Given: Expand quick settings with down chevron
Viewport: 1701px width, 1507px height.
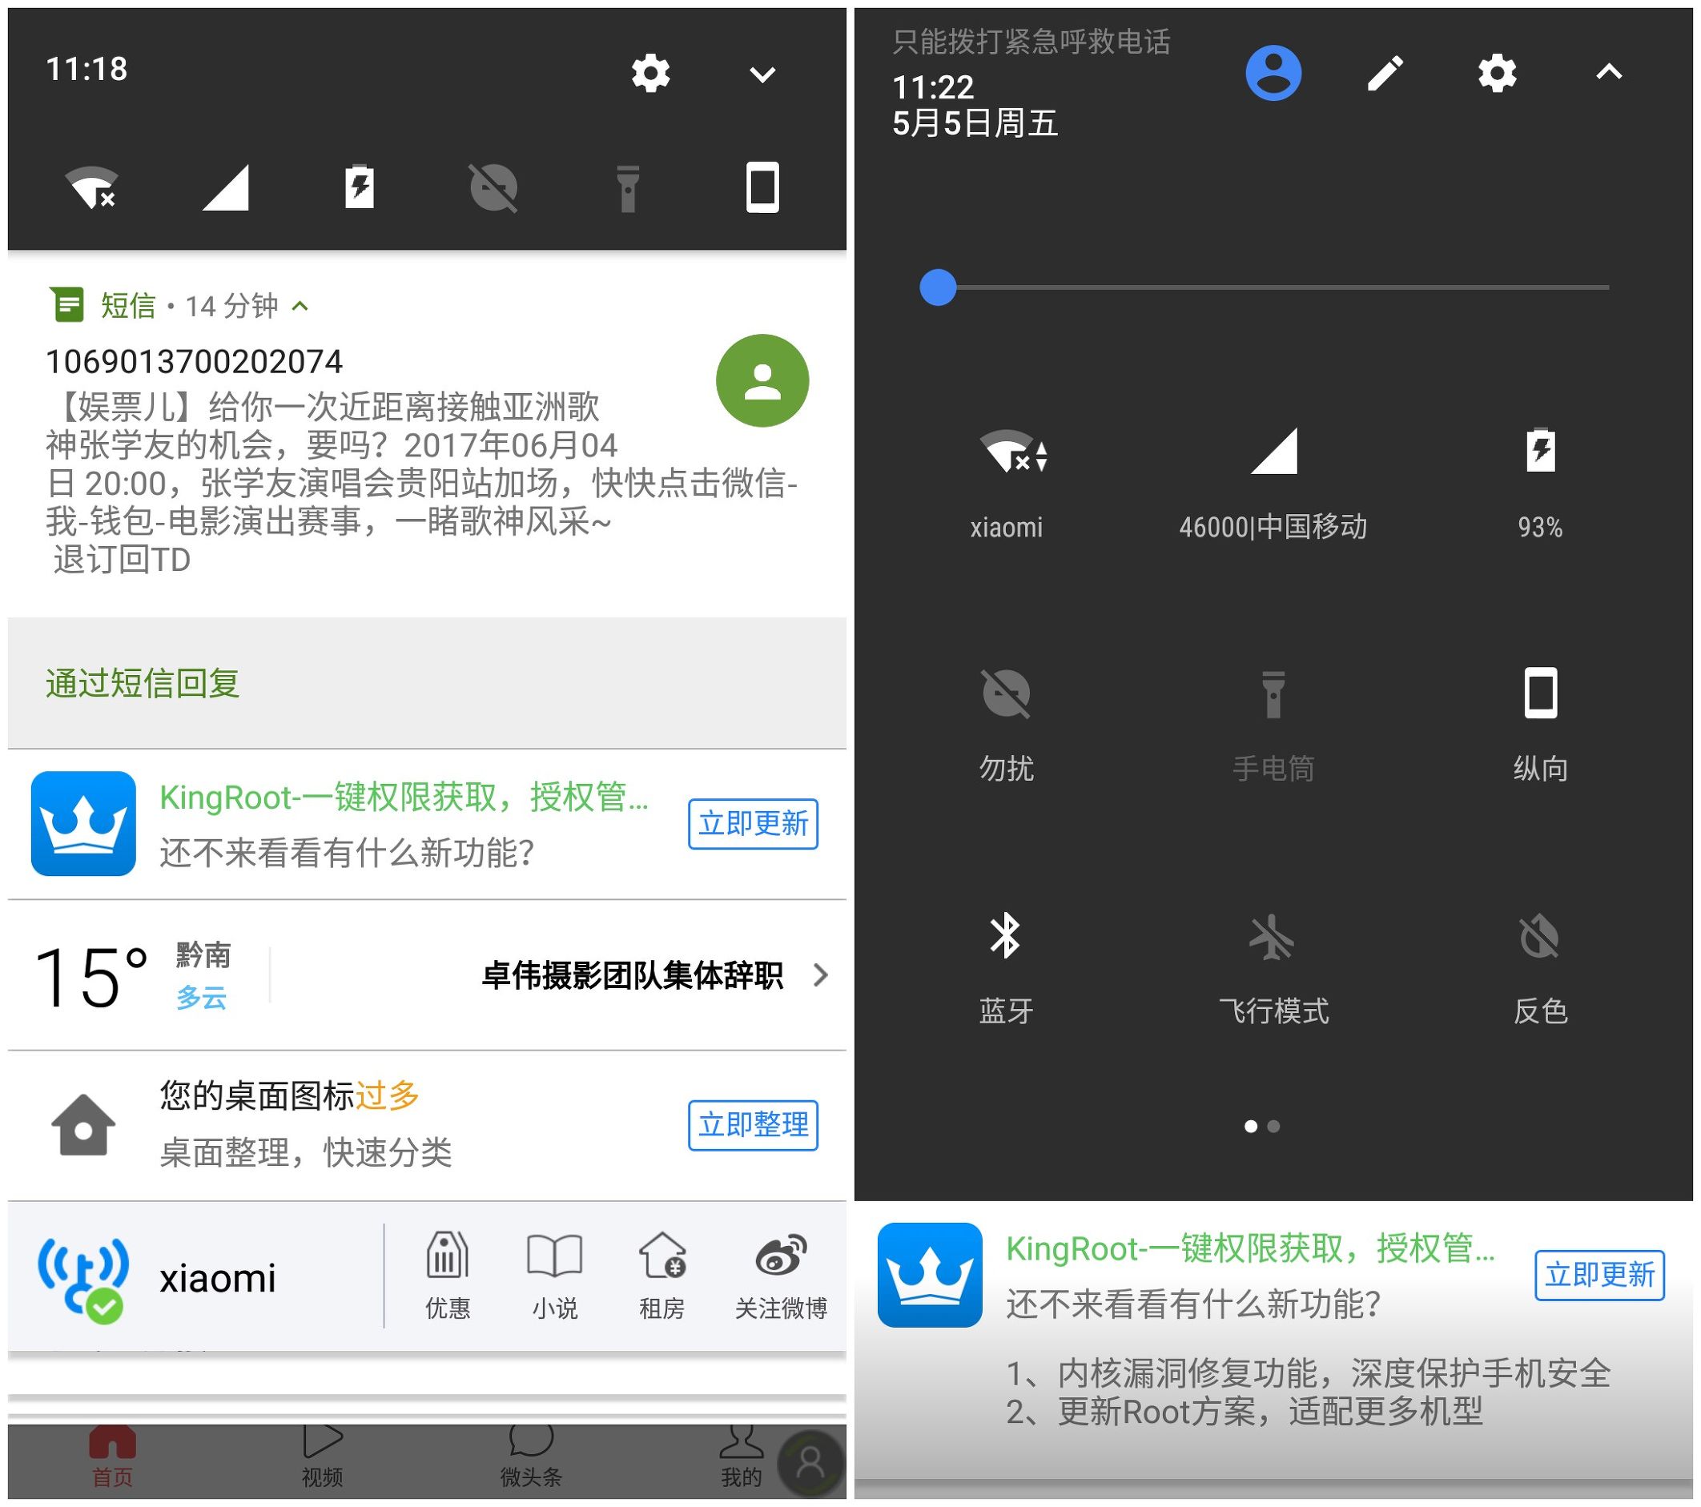Looking at the screenshot, I should coord(762,75).
